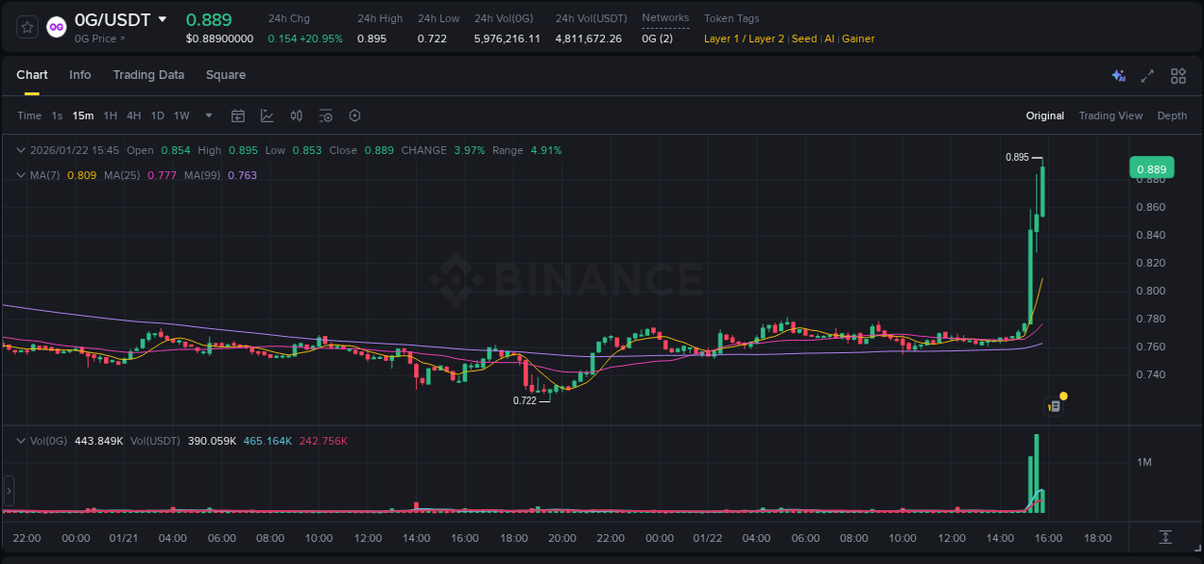Screen dimensions: 1204x564
Task: Switch to the Trading Data tab
Action: pyautogui.click(x=148, y=75)
